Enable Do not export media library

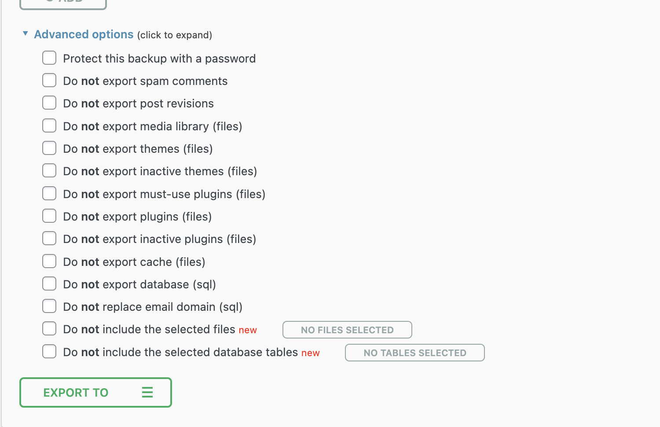coord(49,126)
